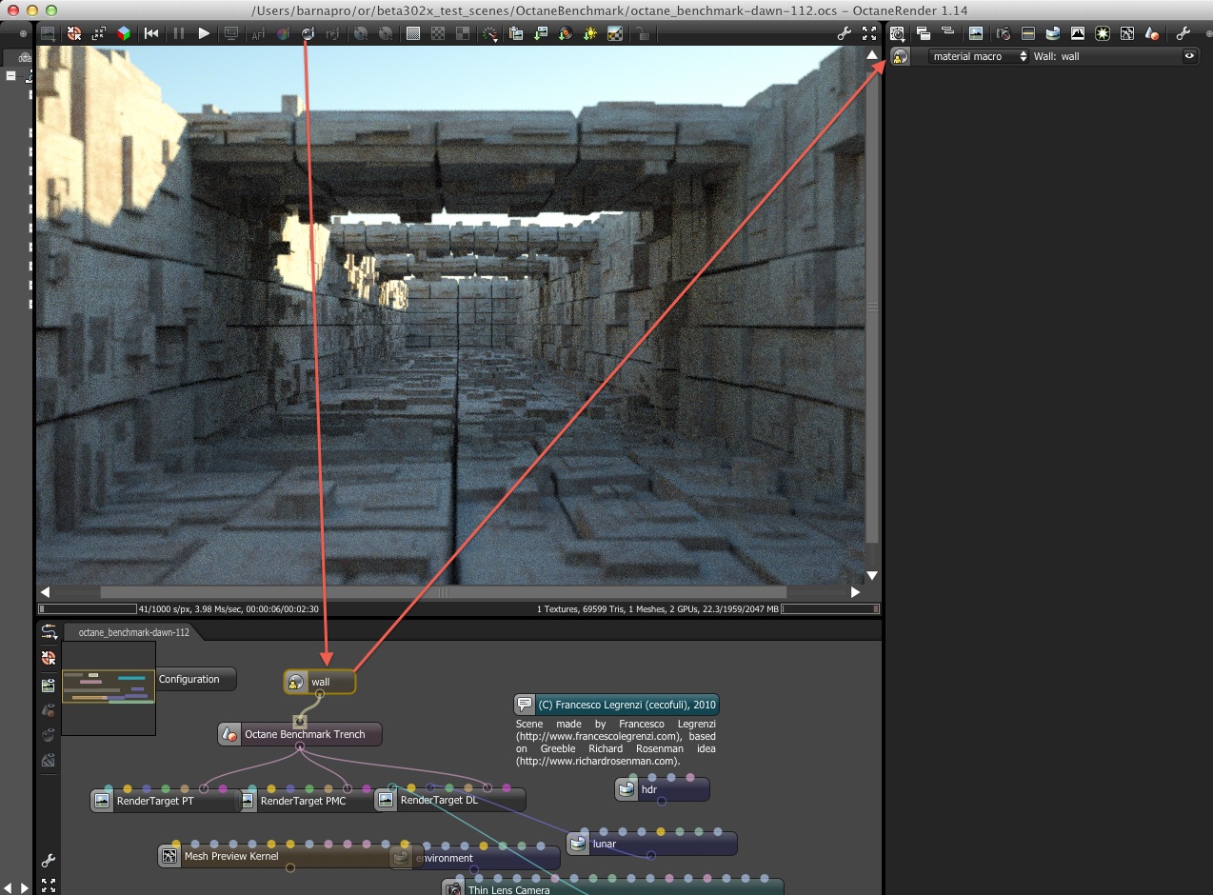Switch to the octane_benchmark-dawn-112 graph tab
This screenshot has height=895, width=1213.
point(134,632)
